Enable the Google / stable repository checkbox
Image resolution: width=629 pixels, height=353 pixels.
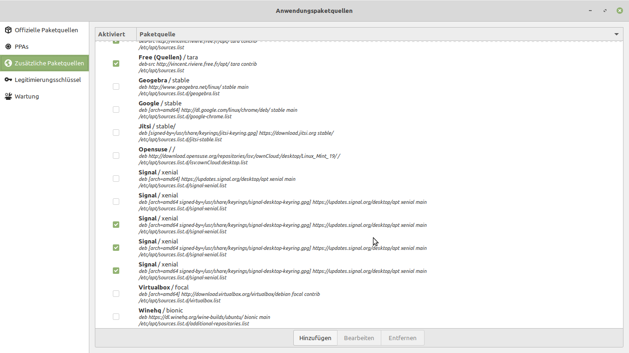click(116, 110)
